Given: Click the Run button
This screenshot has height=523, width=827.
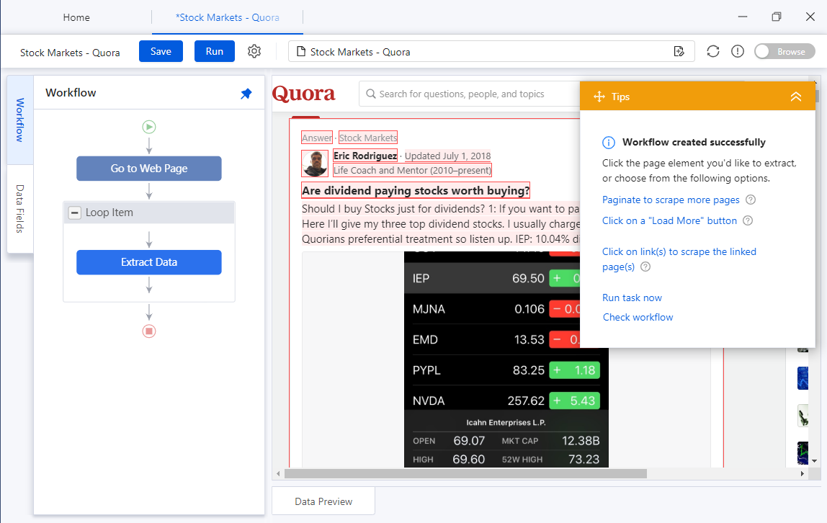Looking at the screenshot, I should (x=214, y=51).
